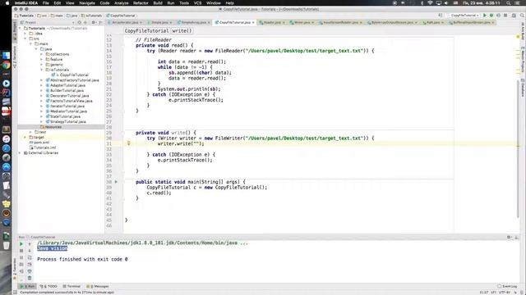Viewport: 526px width, 295px height.
Task: Open Spotlight search in macOS menu bar
Action: (x=509, y=3)
